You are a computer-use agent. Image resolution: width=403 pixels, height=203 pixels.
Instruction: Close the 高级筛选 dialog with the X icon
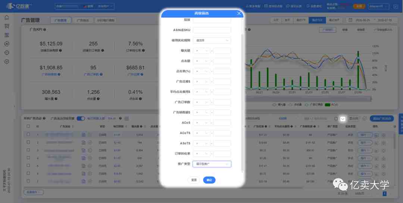tap(239, 13)
